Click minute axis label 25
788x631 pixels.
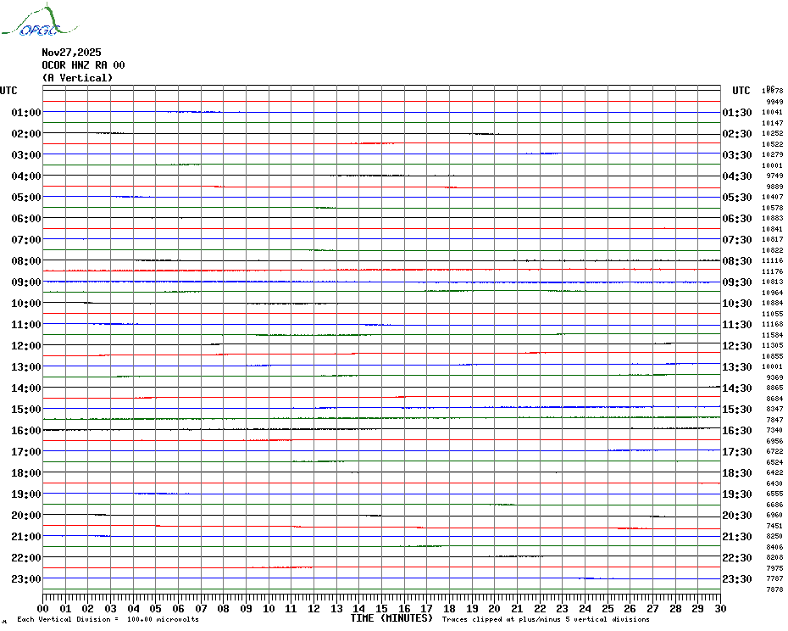click(608, 609)
